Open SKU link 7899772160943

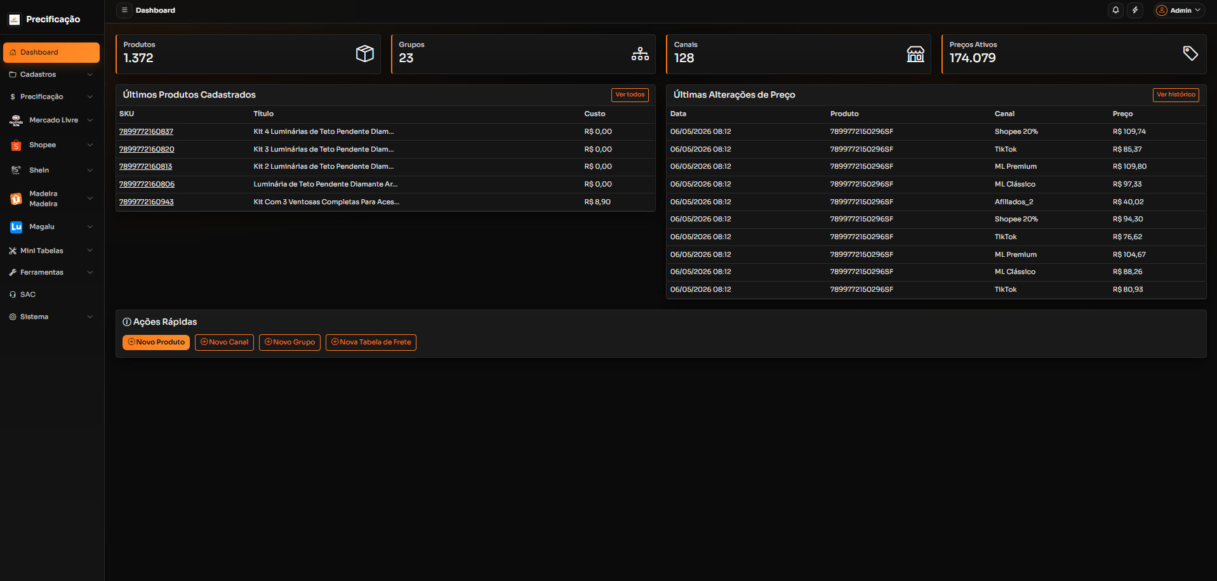coord(146,202)
